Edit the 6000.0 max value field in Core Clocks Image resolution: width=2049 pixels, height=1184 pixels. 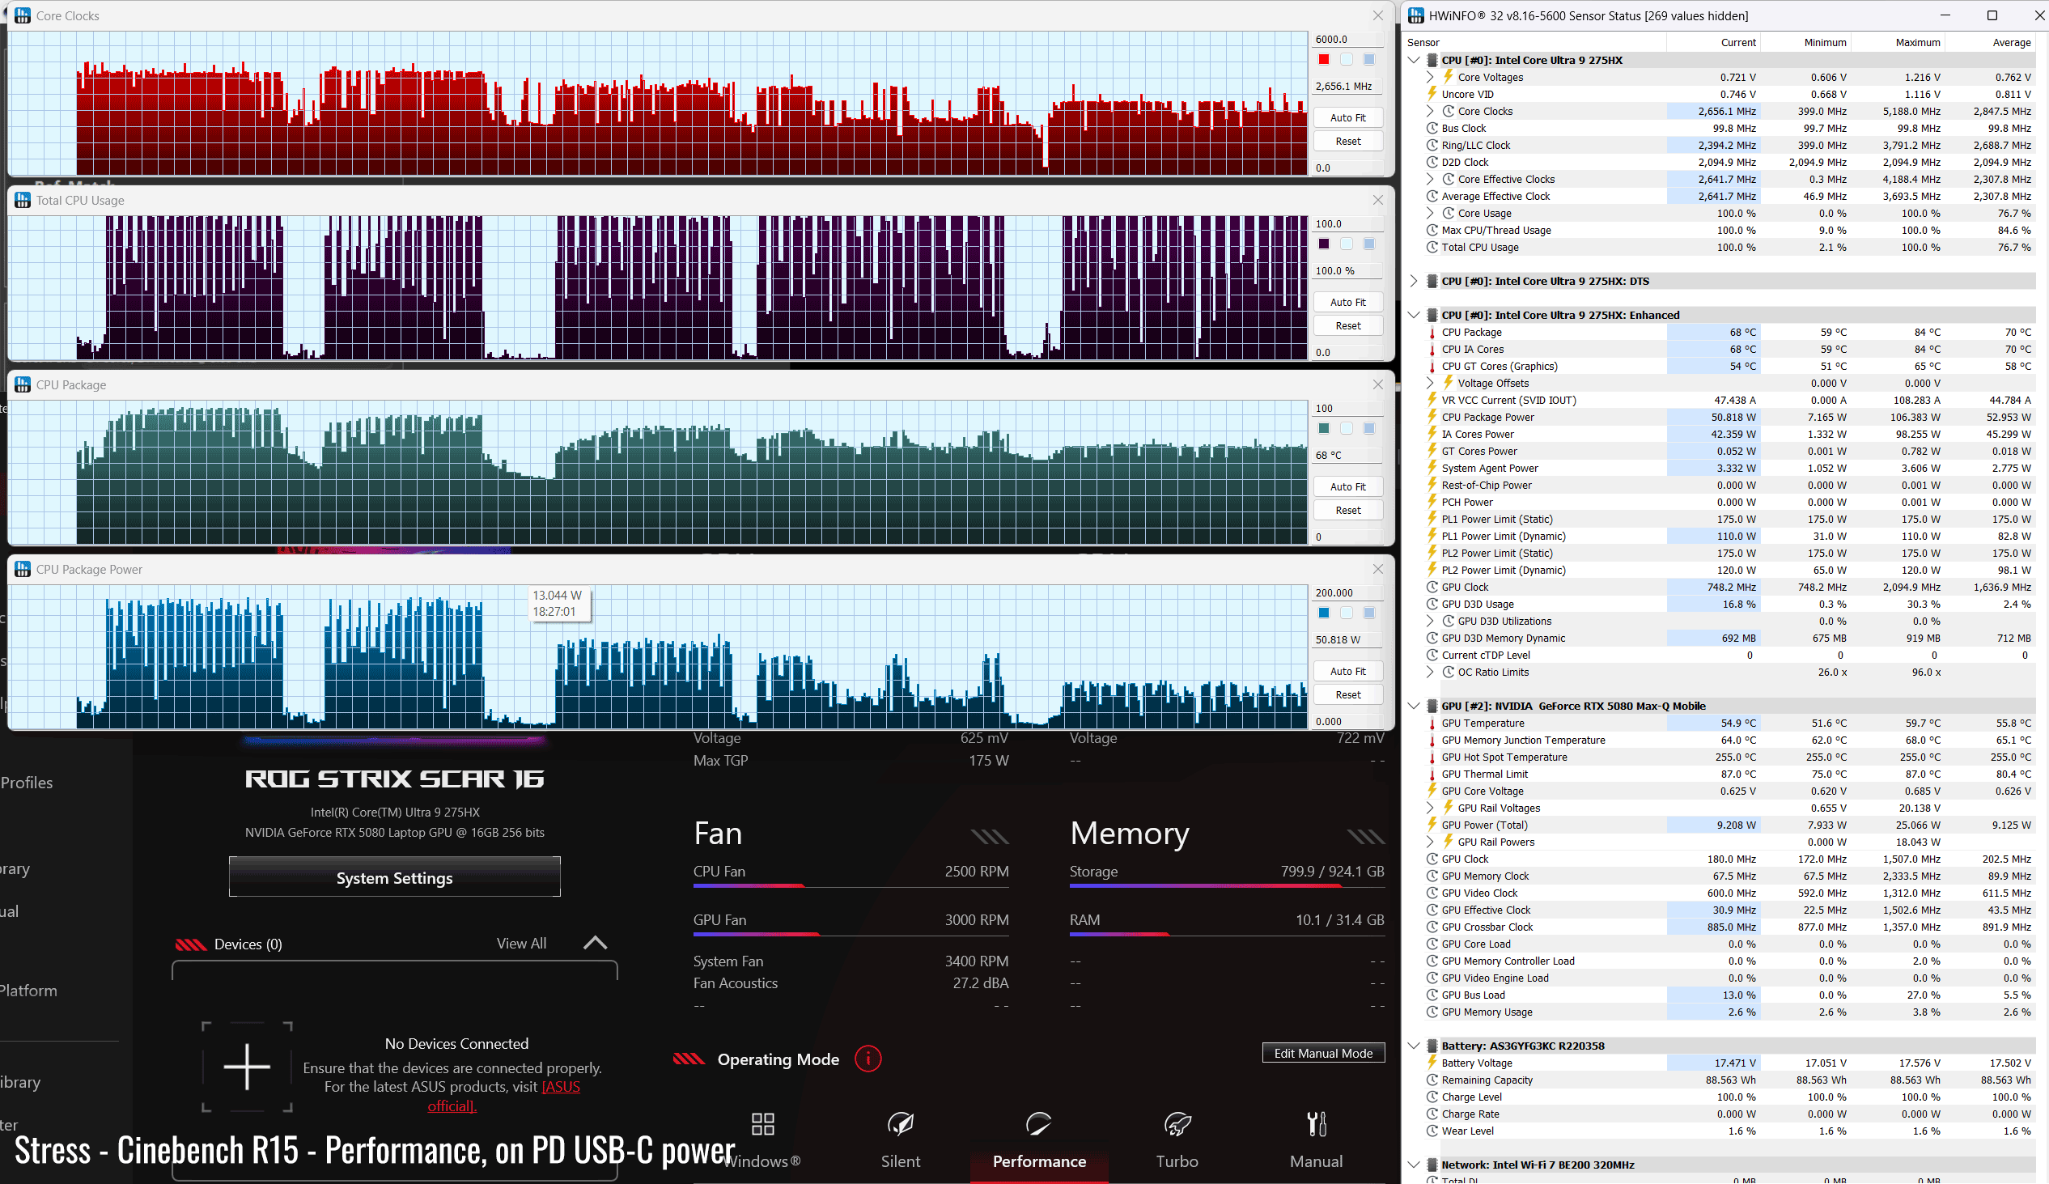1347,39
